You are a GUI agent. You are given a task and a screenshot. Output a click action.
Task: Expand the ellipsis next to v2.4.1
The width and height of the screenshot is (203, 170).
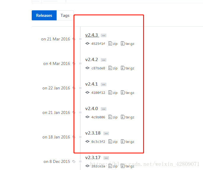[x=103, y=84]
